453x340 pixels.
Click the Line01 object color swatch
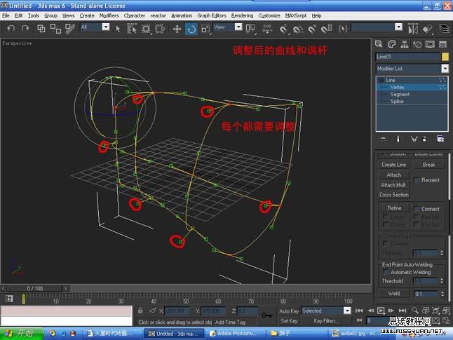pos(445,57)
